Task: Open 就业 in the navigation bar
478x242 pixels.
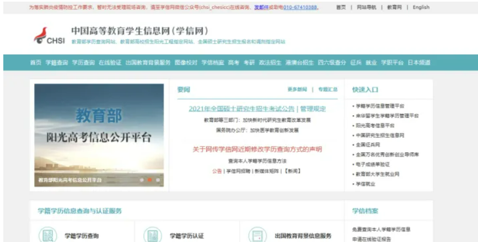Action: pyautogui.click(x=371, y=62)
